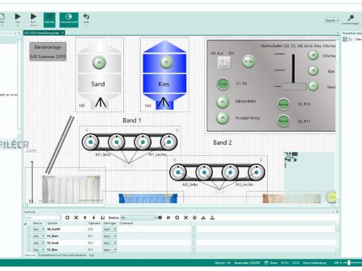
Task: Toggle the Cross view on/off button
Action: coord(69,20)
